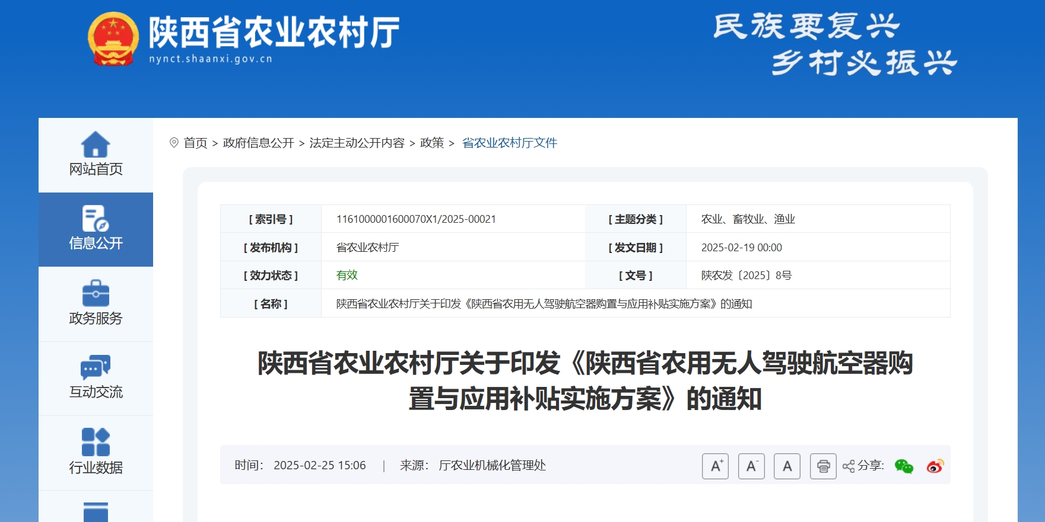Click 政策 in breadcrumb trail
The height and width of the screenshot is (522, 1045).
tap(431, 143)
